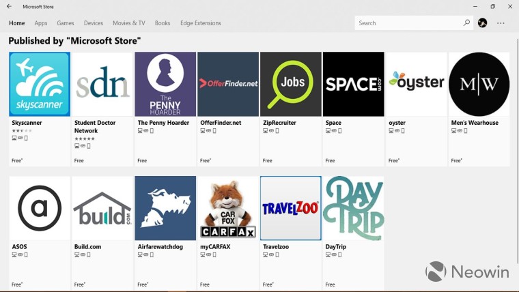Switch to the Movies & TV tab

pos(129,23)
